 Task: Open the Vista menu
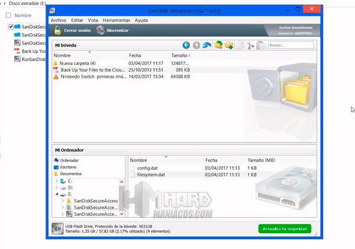[93, 20]
